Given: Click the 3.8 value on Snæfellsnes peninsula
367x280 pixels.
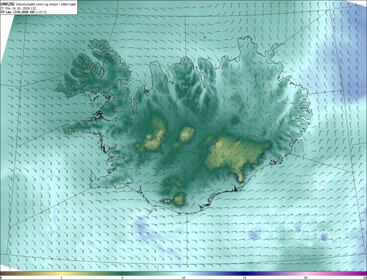Looking at the screenshot, I should pos(68,130).
